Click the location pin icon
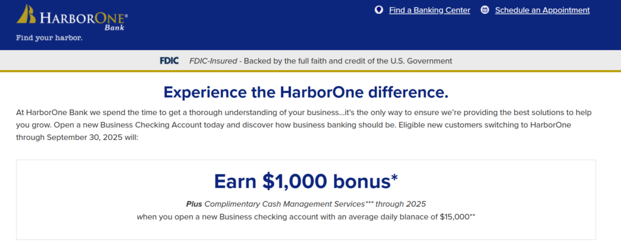 (x=378, y=10)
